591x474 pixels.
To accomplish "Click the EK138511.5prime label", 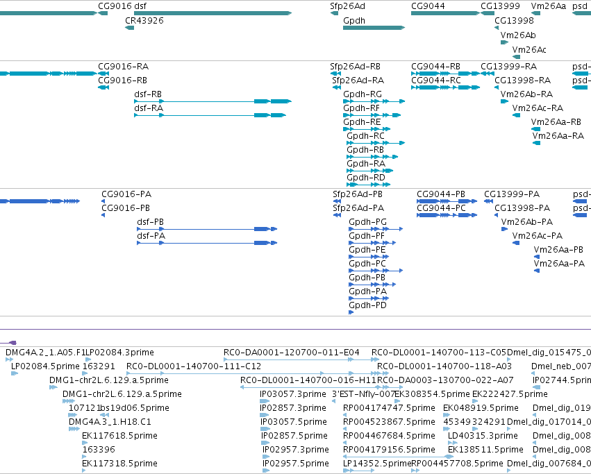I will (x=485, y=450).
